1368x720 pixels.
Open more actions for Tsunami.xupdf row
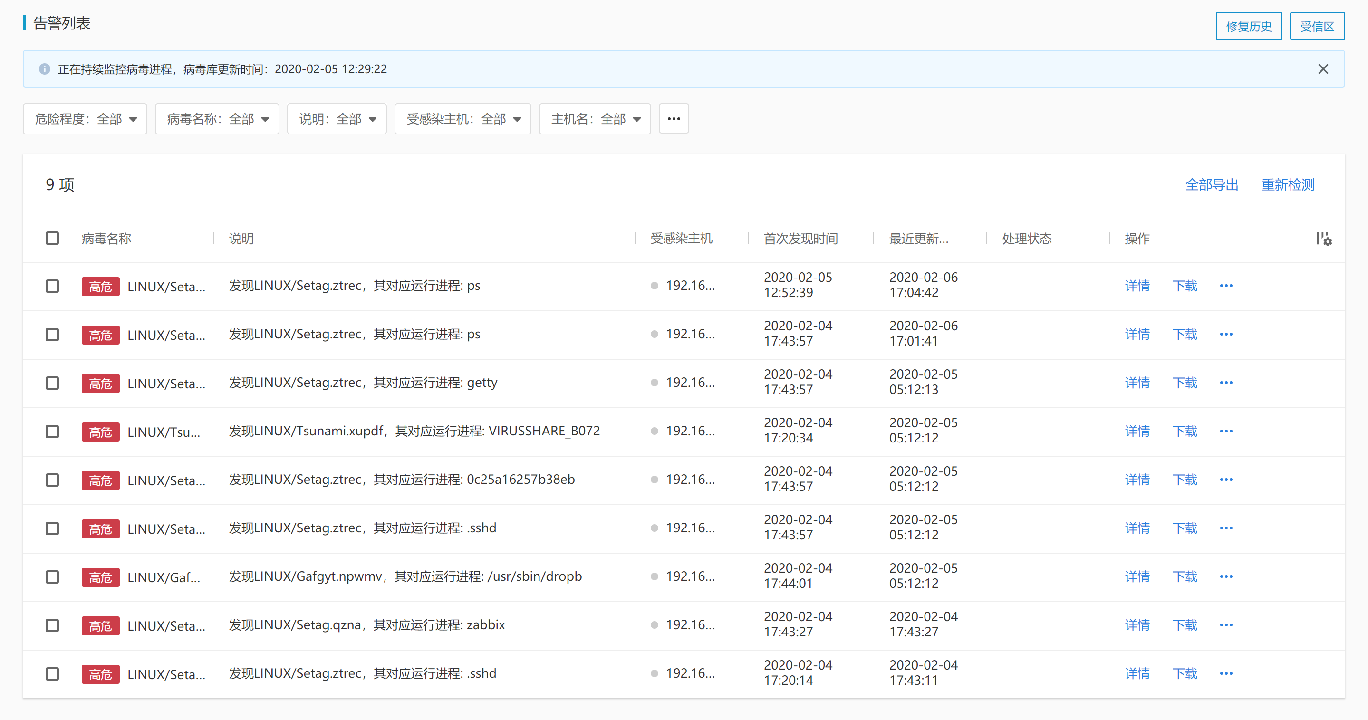(1226, 431)
